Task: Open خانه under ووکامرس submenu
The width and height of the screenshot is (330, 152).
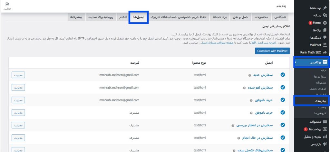Action: (x=323, y=71)
